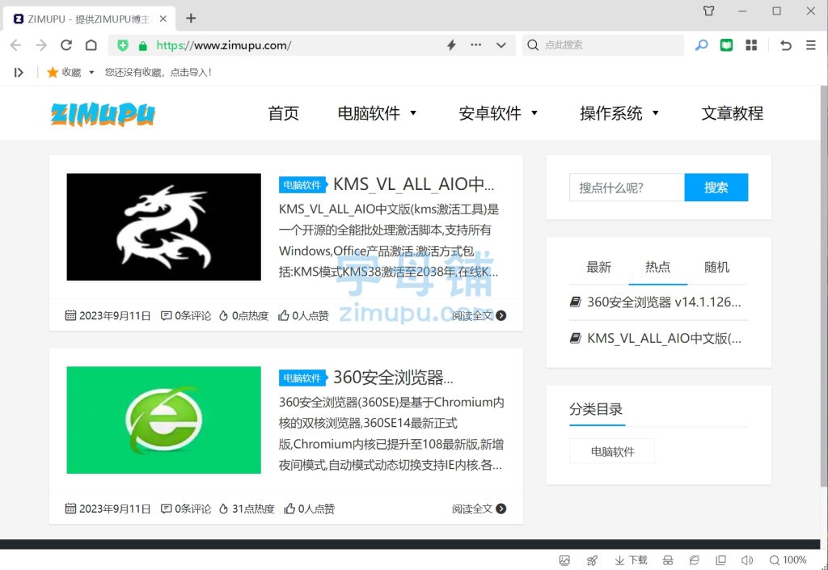Click 阅读全文 on the KMS article
Screen dimensions: 828x570
[x=479, y=315]
